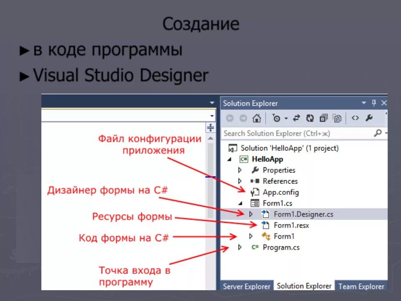Open Properties with the wrench toolbar icon

[369, 118]
